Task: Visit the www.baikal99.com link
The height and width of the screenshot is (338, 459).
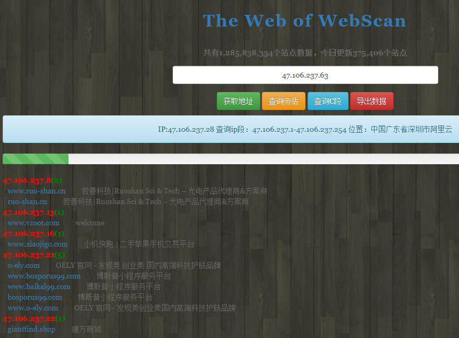Action: (39, 286)
